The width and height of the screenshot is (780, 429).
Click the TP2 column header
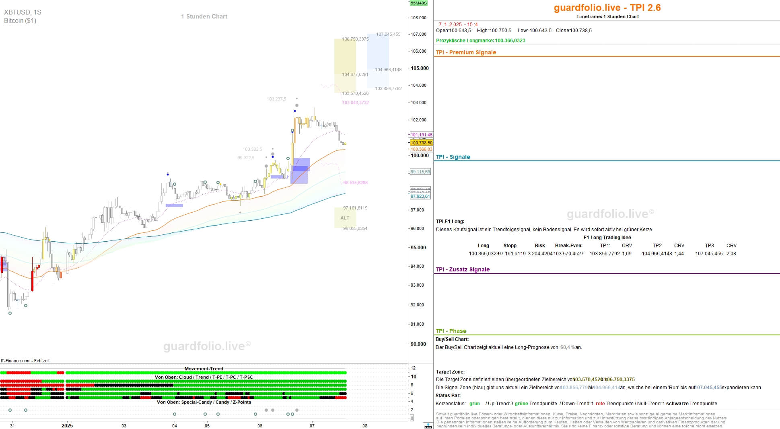[x=657, y=246]
